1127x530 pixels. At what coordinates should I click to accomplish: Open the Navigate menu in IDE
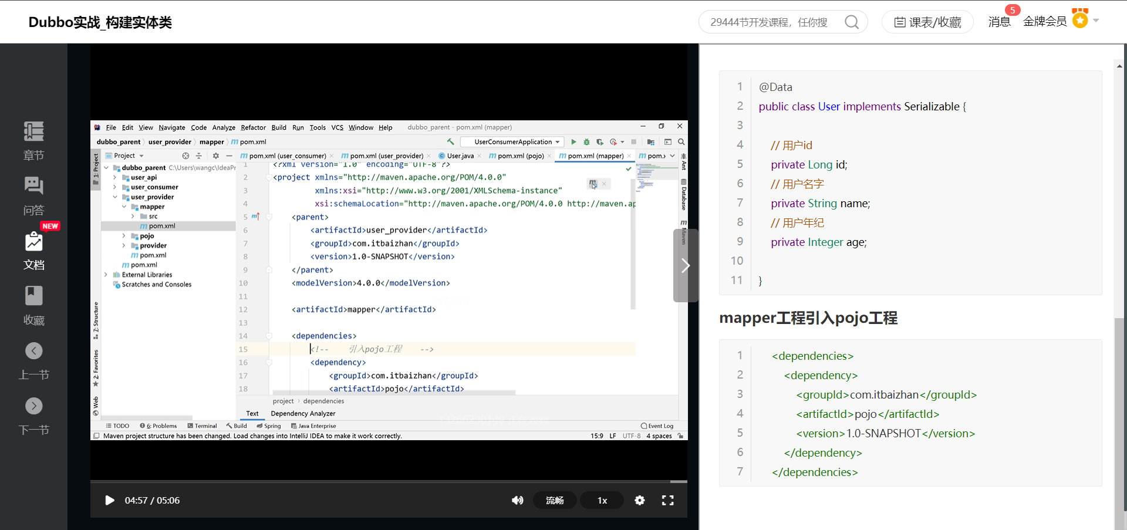(172, 127)
